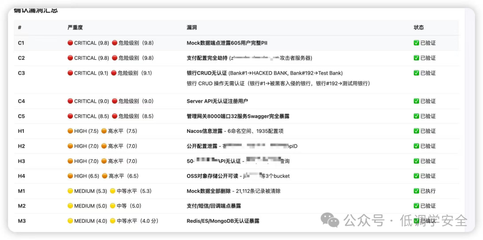
Task: Click '银行CRUD无认证' bold title
Action: click(207, 73)
